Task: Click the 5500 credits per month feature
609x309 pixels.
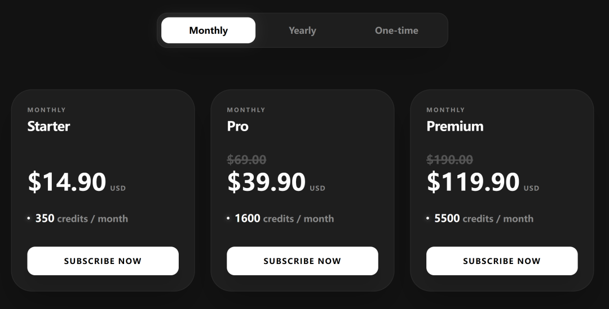Action: (484, 218)
